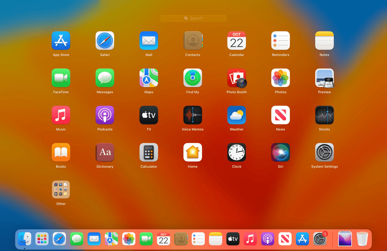Open the Trash in the Dock
Viewport: 387px width, 251px height.
click(362, 239)
